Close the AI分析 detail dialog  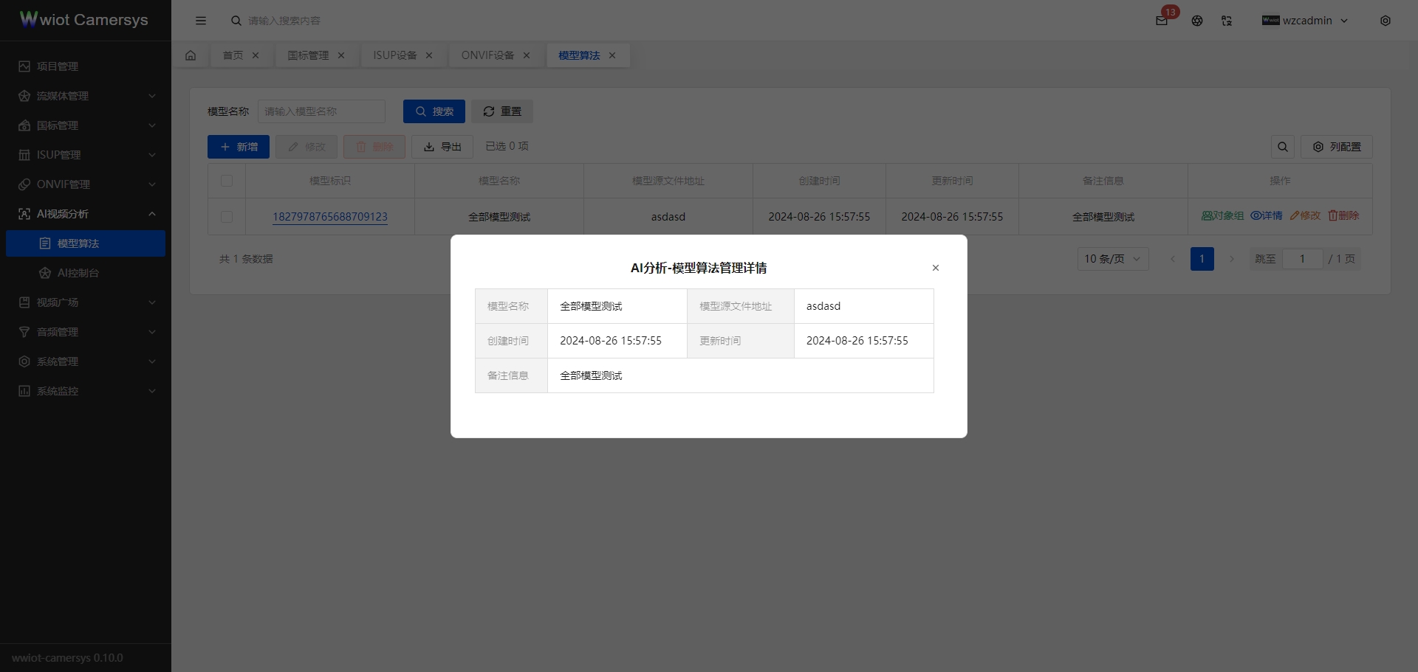(935, 268)
